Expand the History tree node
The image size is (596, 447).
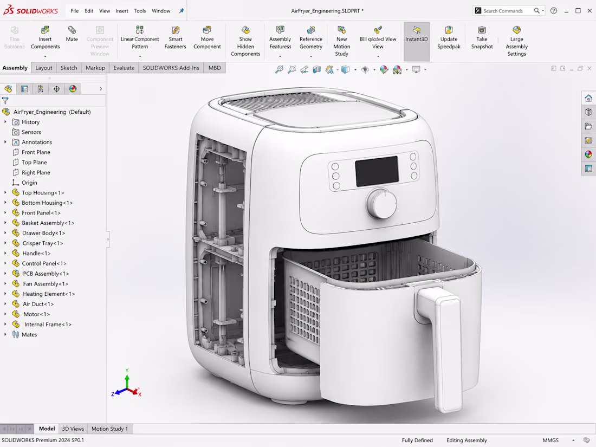point(5,122)
